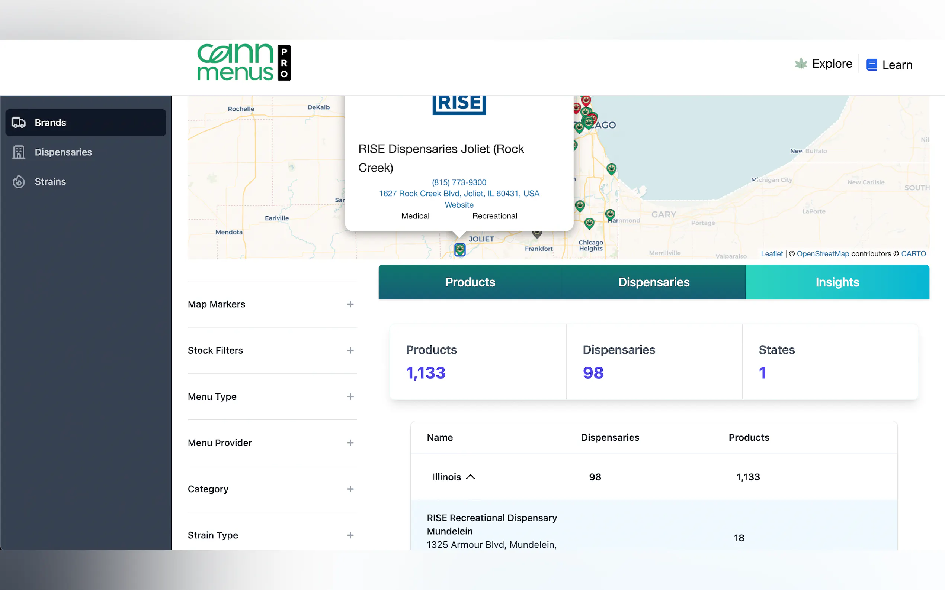The height and width of the screenshot is (590, 945).
Task: Click the Strains flame icon
Action: [x=18, y=181]
